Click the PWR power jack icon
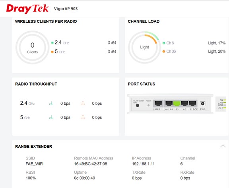Screen dimensions: 229x188 coord(203,104)
